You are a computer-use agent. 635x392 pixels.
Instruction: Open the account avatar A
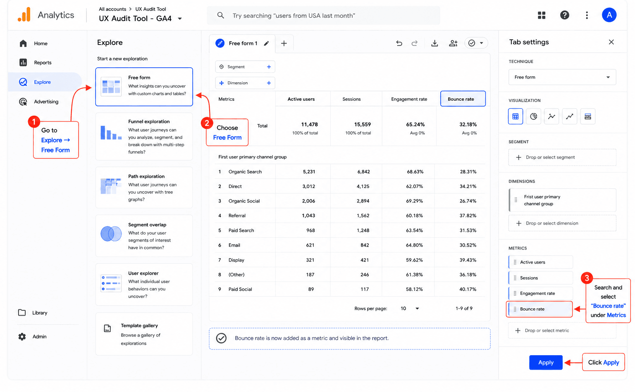pos(609,15)
